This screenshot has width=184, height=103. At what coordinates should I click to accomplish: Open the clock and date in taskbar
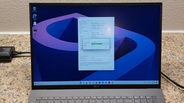point(154,82)
